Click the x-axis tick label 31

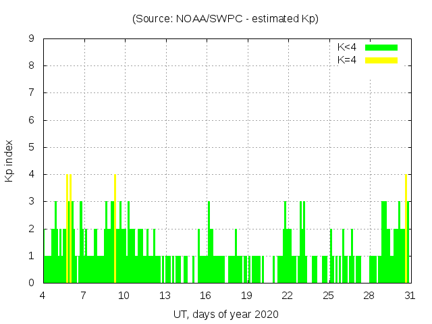click(x=409, y=295)
